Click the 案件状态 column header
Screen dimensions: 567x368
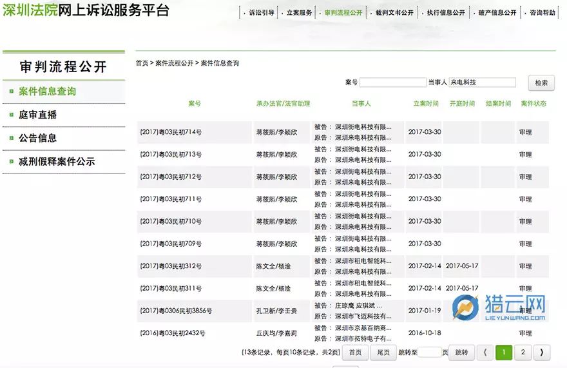533,104
